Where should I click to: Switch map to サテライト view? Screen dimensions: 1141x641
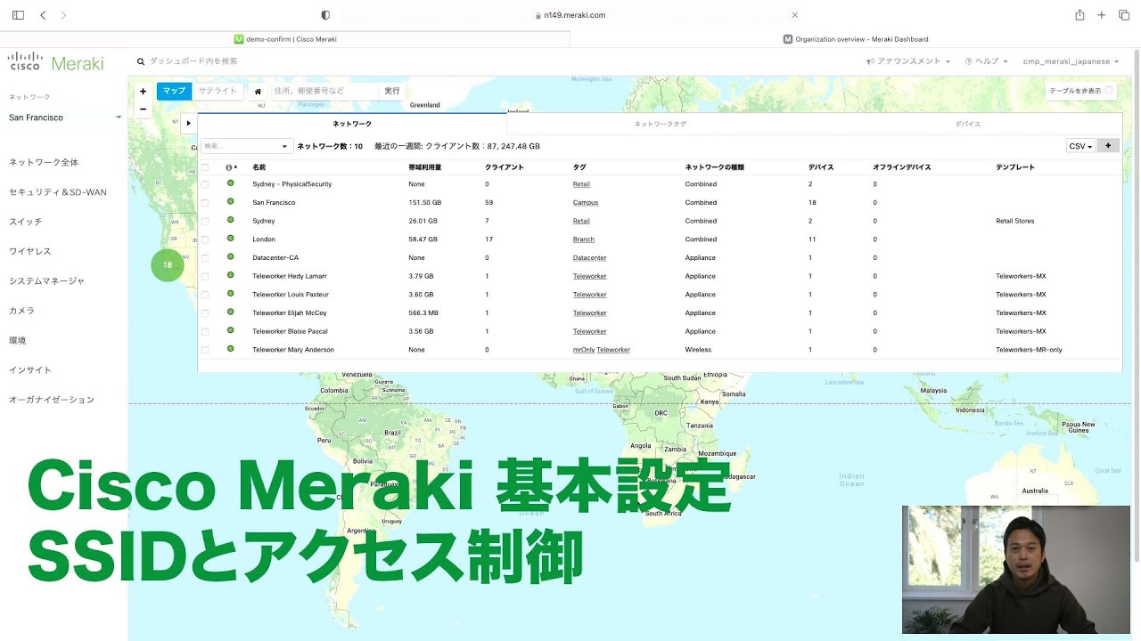coord(218,91)
